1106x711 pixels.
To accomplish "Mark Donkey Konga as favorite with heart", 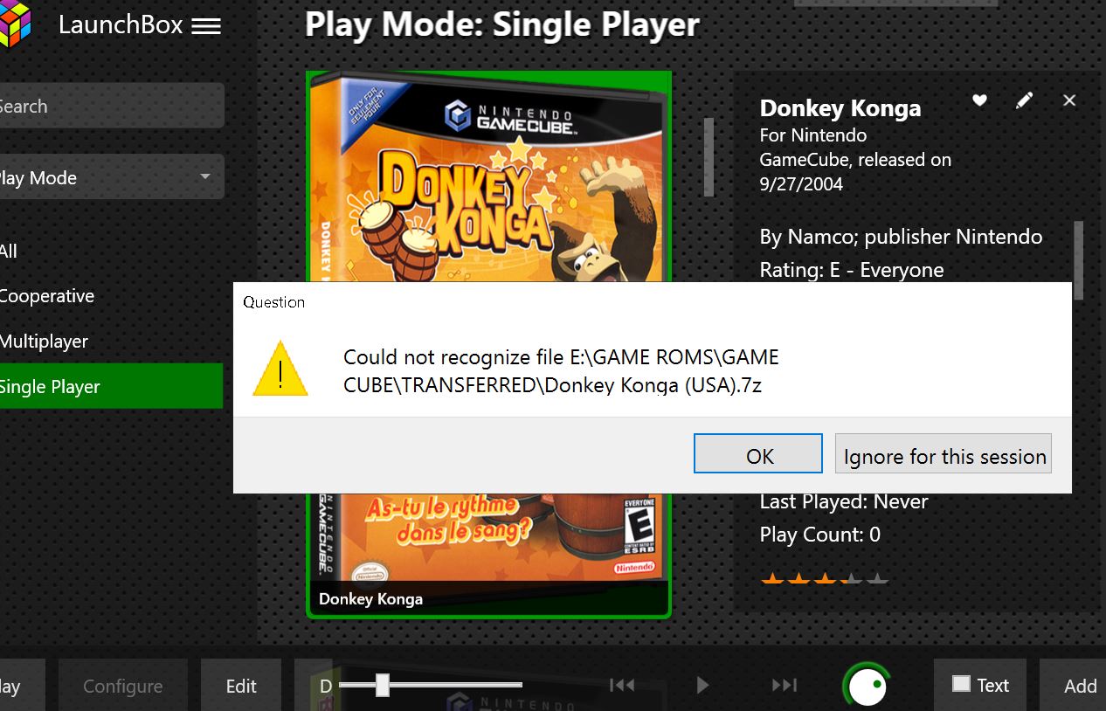I will click(979, 100).
